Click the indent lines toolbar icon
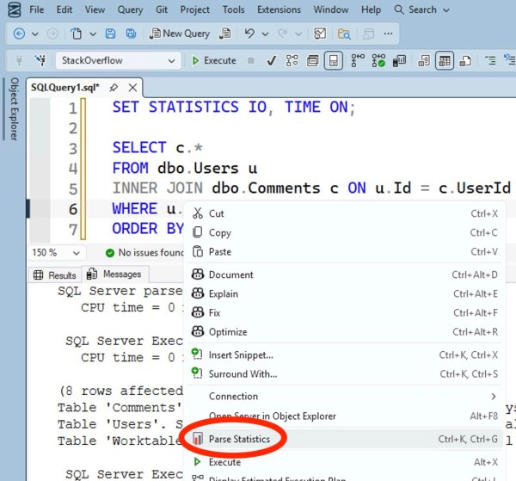 (490, 60)
